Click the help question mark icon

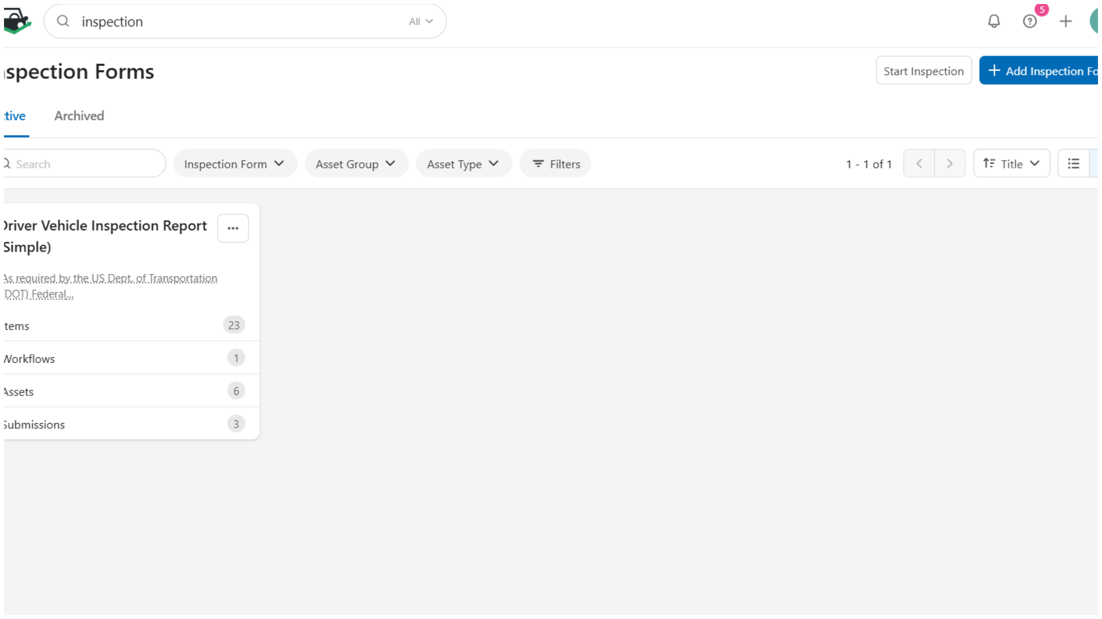1029,21
